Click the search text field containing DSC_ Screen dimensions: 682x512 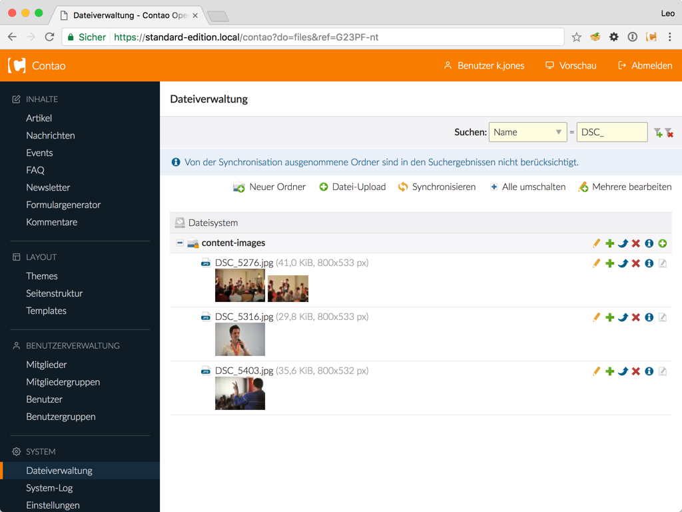612,132
